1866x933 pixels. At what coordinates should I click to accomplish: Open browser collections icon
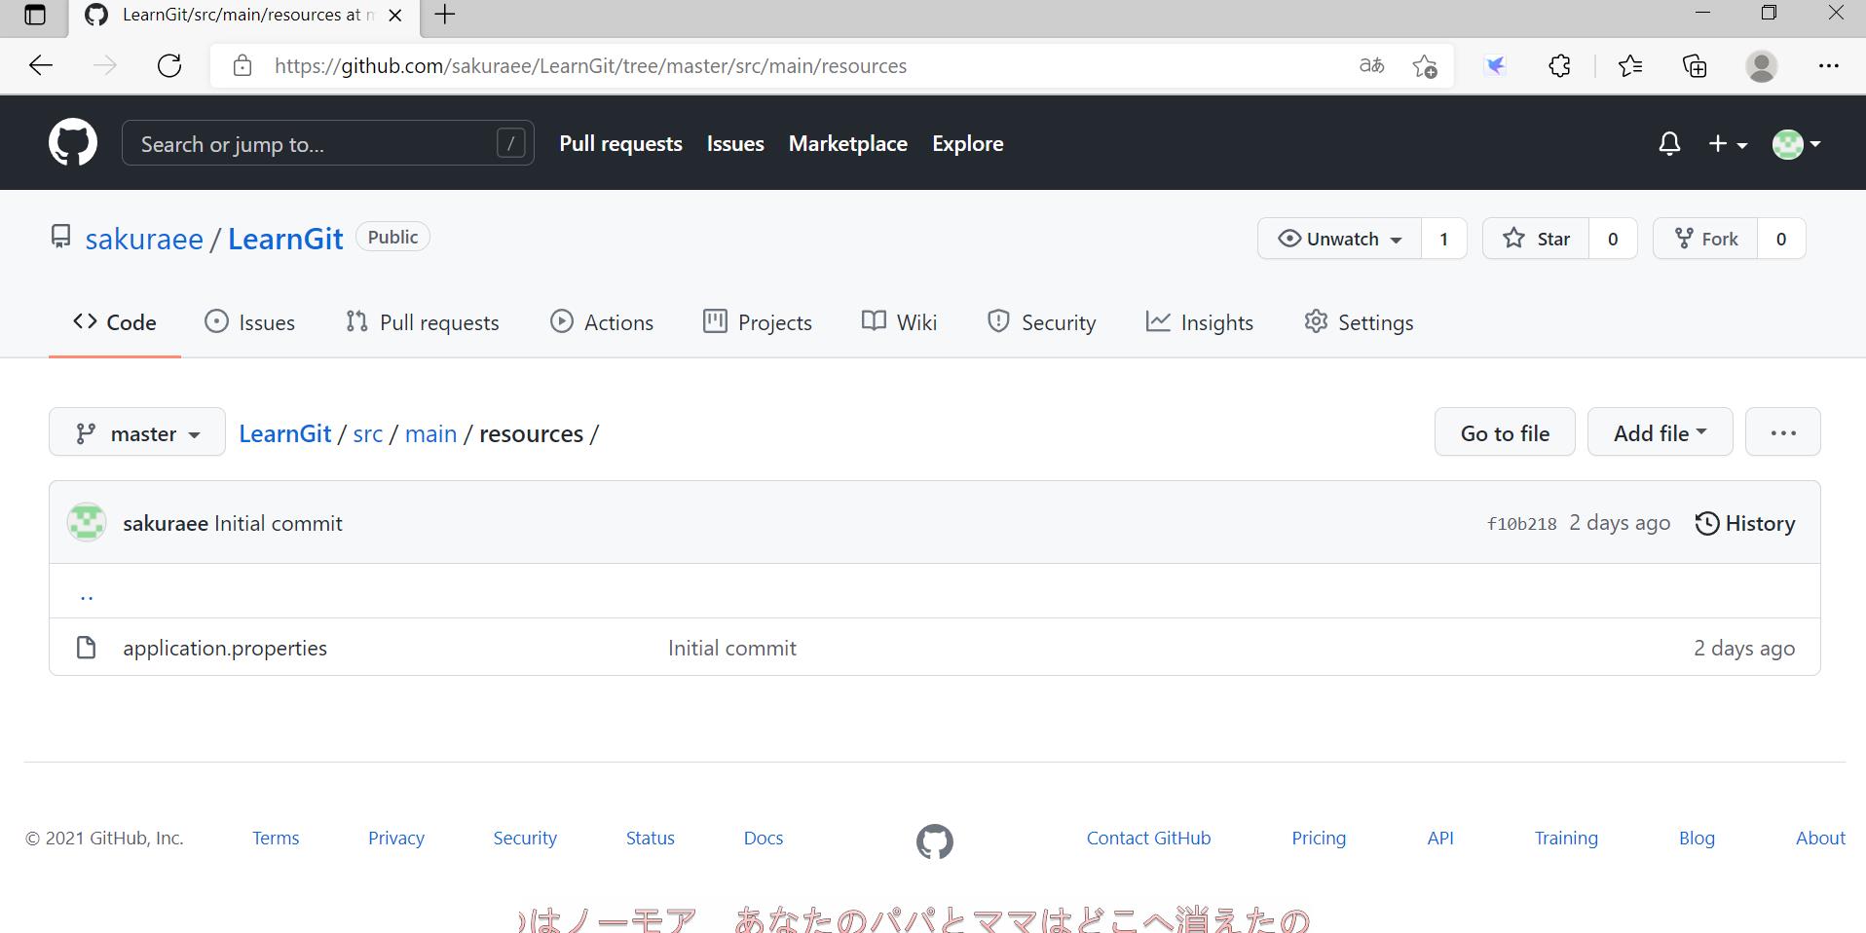(x=1695, y=66)
